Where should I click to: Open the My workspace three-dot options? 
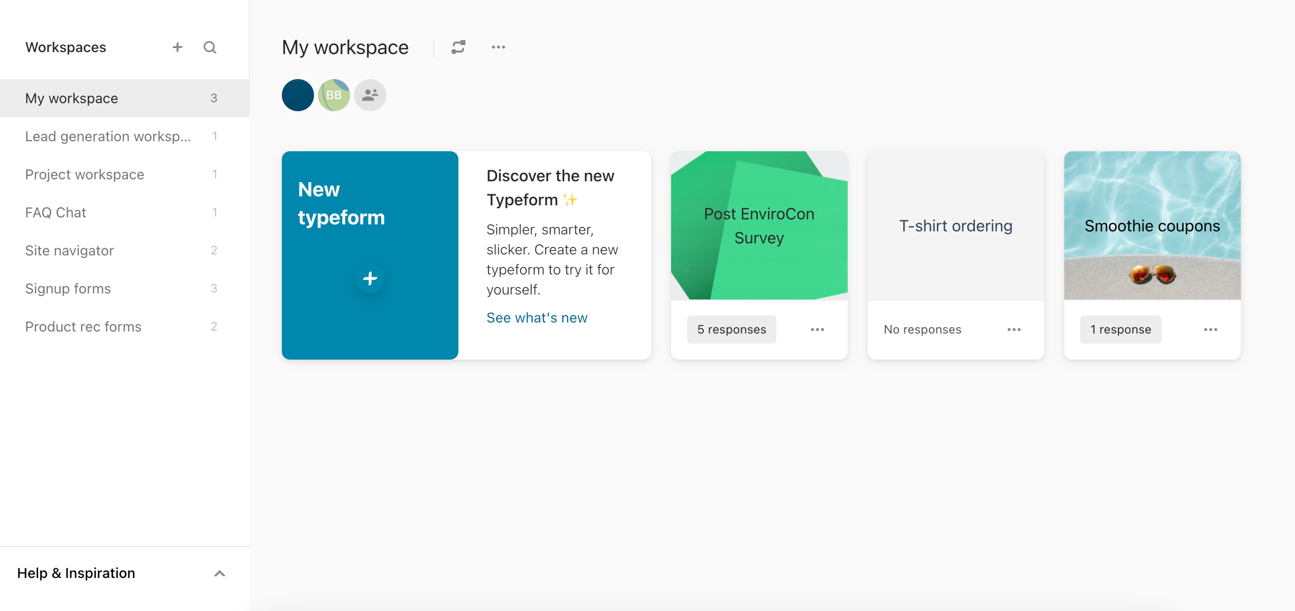pos(498,47)
